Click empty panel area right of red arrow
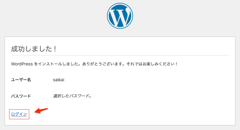Screen dimensions: 240x130 [140, 113]
